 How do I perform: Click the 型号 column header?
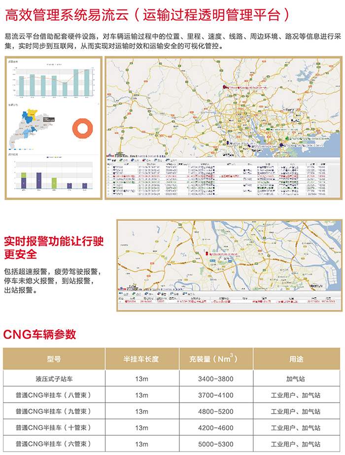coord(54,359)
